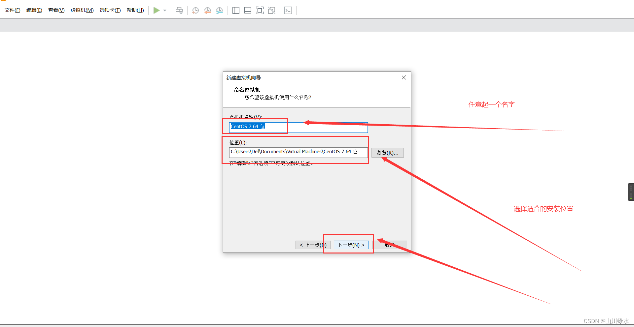
Task: Open the 选项卡(T) menu
Action: [x=110, y=10]
